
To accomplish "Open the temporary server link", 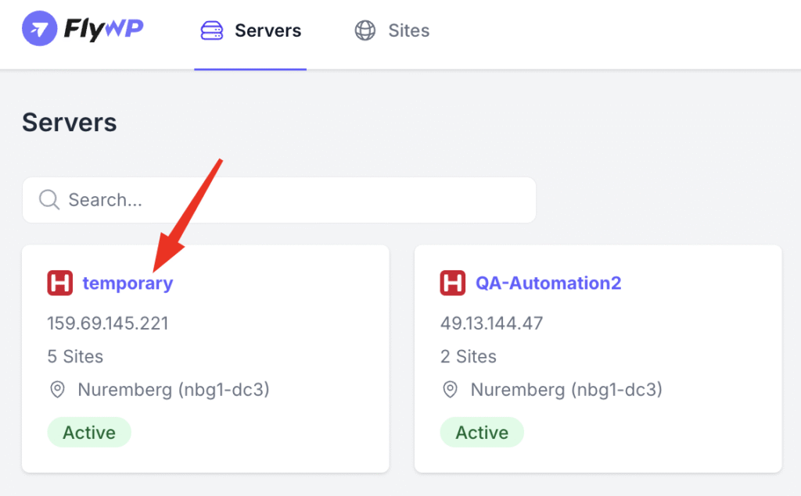I will point(128,284).
